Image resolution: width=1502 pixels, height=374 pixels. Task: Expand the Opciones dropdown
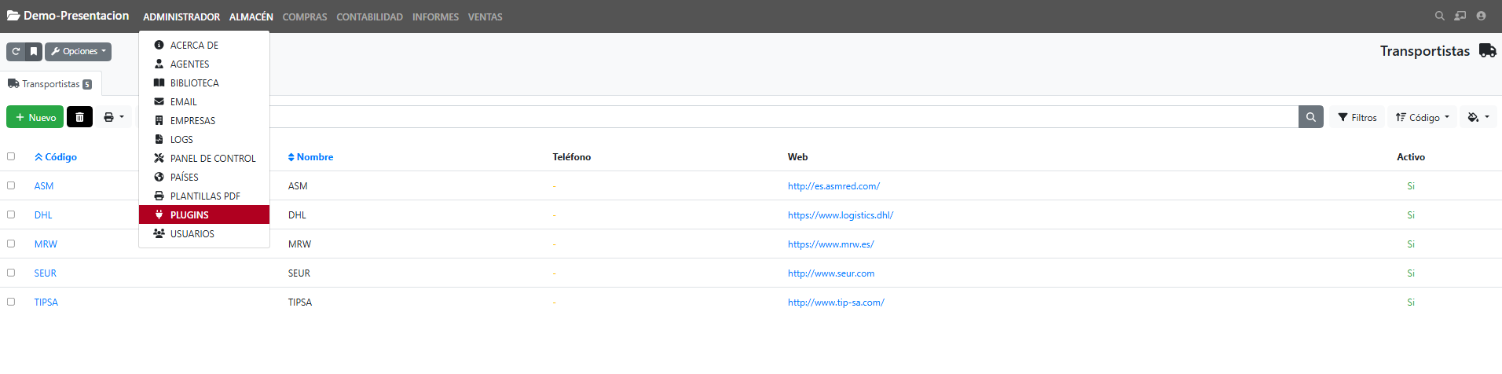coord(79,52)
